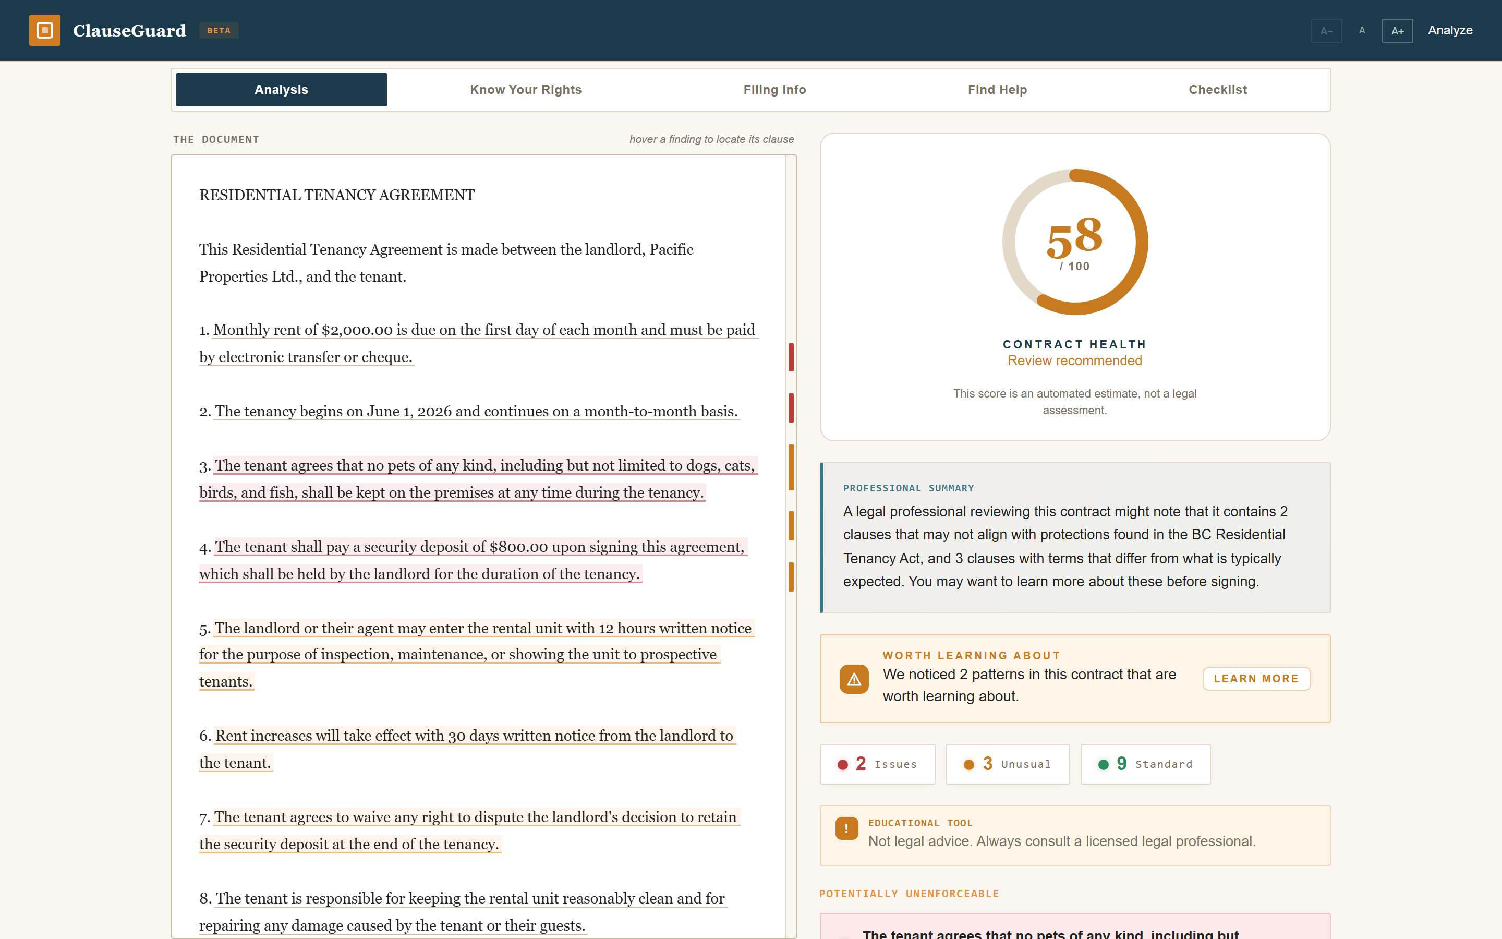This screenshot has width=1502, height=939.
Task: Increase font size with A+ button
Action: pyautogui.click(x=1397, y=30)
